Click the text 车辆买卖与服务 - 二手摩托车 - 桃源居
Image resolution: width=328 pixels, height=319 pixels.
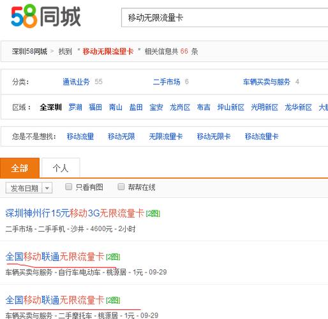(x=61, y=315)
